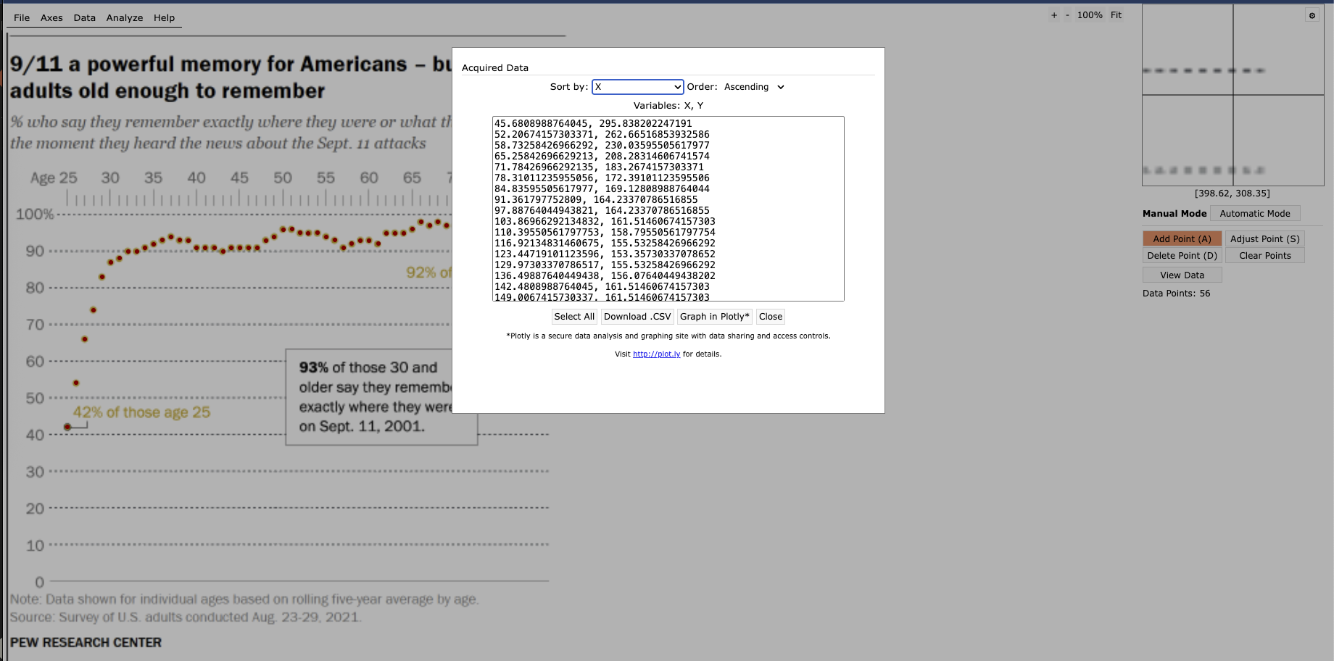Click Clear Points button

[1264, 256]
